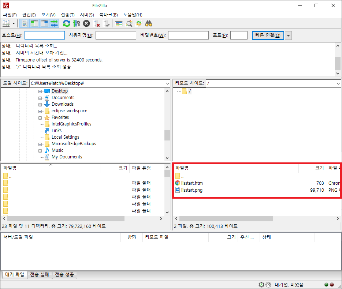Open the 서버(S) menu
Image resolution: width=342 pixels, height=289 pixels.
(87, 15)
